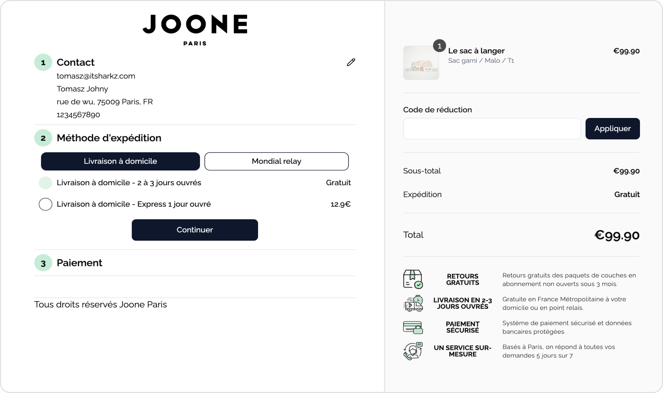Select Express 1 jour ouvré delivery radio
The image size is (663, 393).
pos(45,204)
